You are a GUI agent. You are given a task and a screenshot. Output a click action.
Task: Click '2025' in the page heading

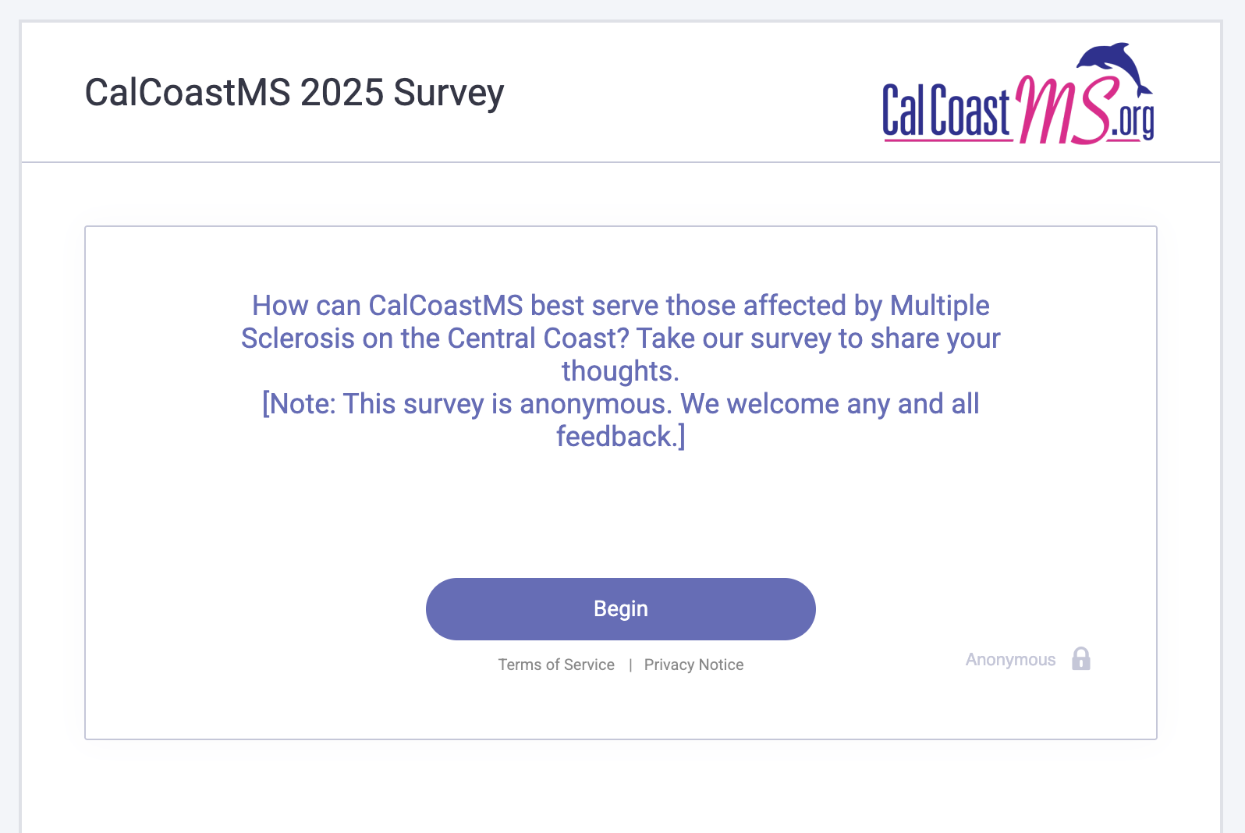click(342, 93)
